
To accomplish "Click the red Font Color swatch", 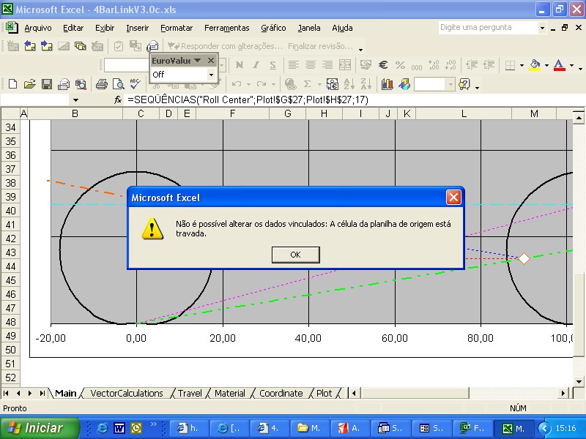I will pyautogui.click(x=559, y=65).
